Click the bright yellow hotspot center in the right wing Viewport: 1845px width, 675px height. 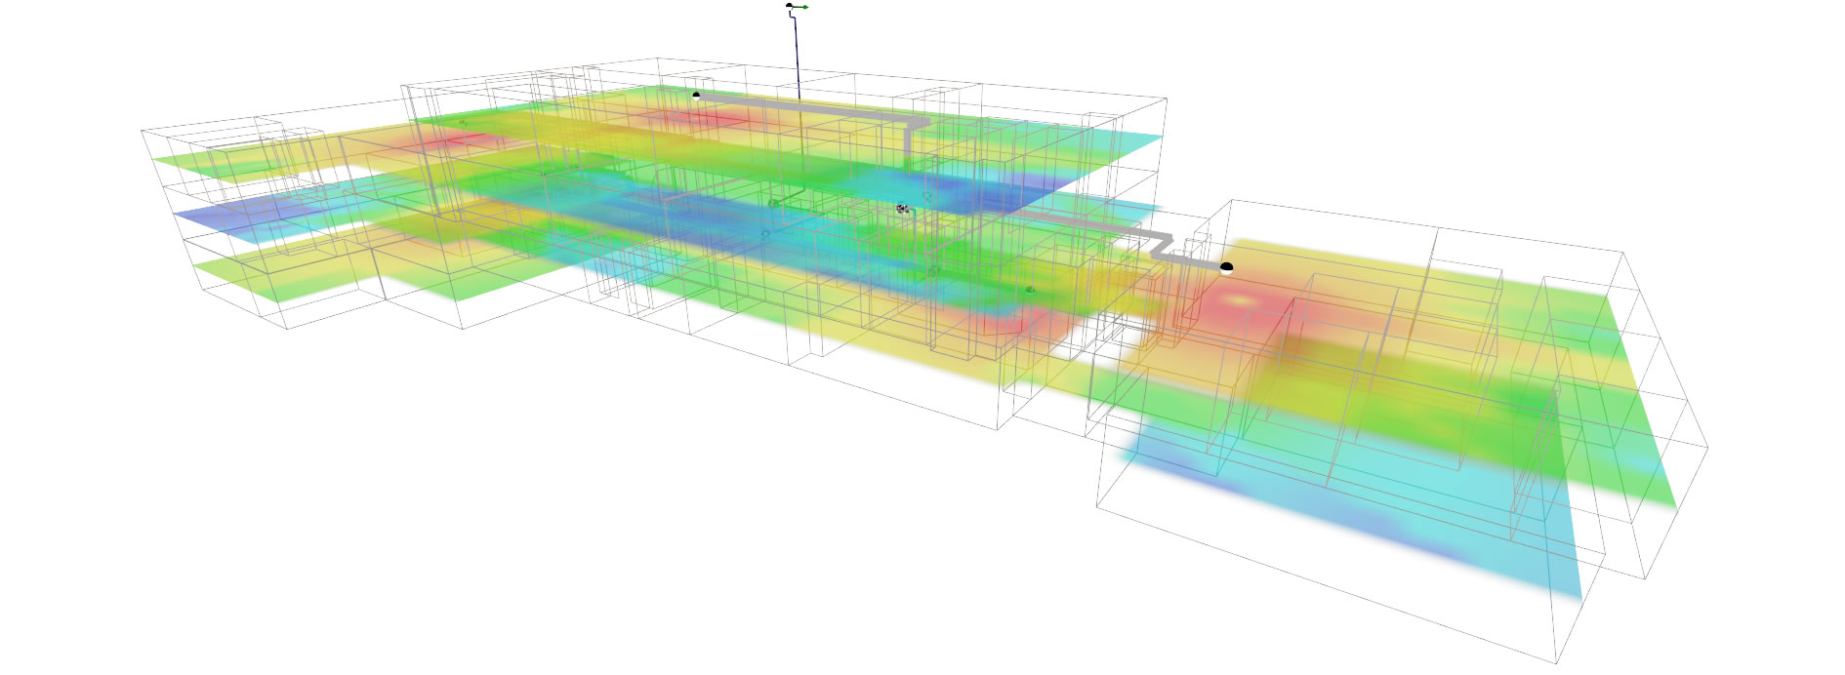click(1240, 301)
